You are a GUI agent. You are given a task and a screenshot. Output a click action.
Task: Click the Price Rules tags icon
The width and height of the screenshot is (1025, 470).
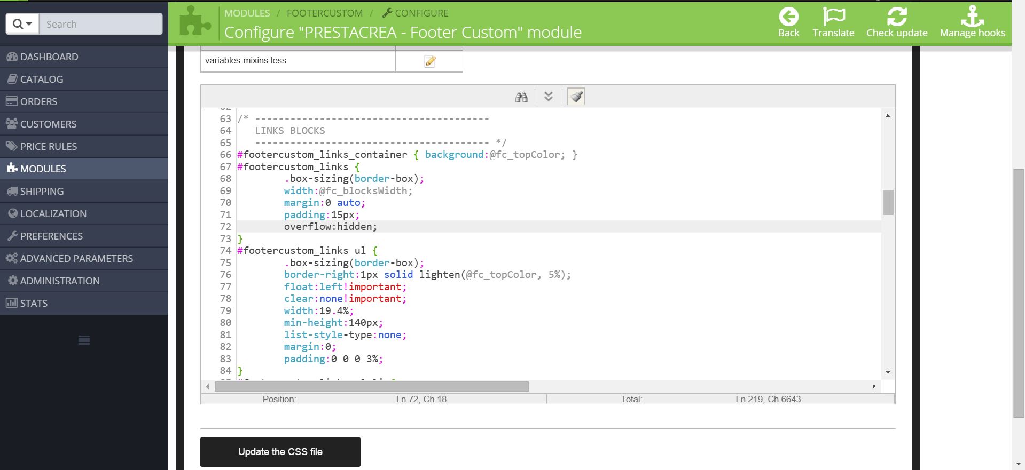click(12, 146)
